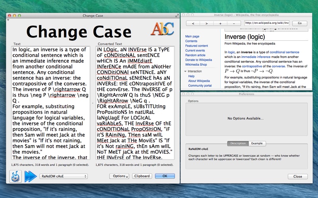The width and height of the screenshot is (318, 198).
Task: Click inside the Text input area
Action: 50,103
